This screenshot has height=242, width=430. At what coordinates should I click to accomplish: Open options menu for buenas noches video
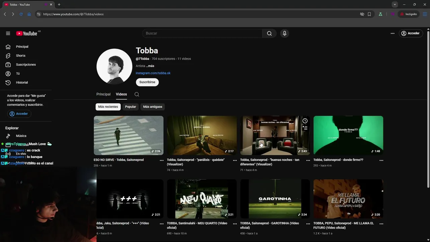[x=308, y=160]
